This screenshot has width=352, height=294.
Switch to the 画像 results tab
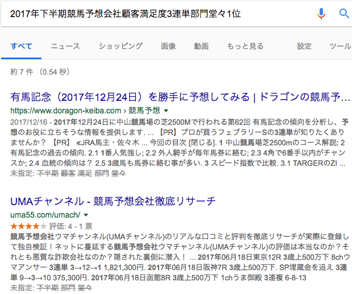click(x=168, y=46)
